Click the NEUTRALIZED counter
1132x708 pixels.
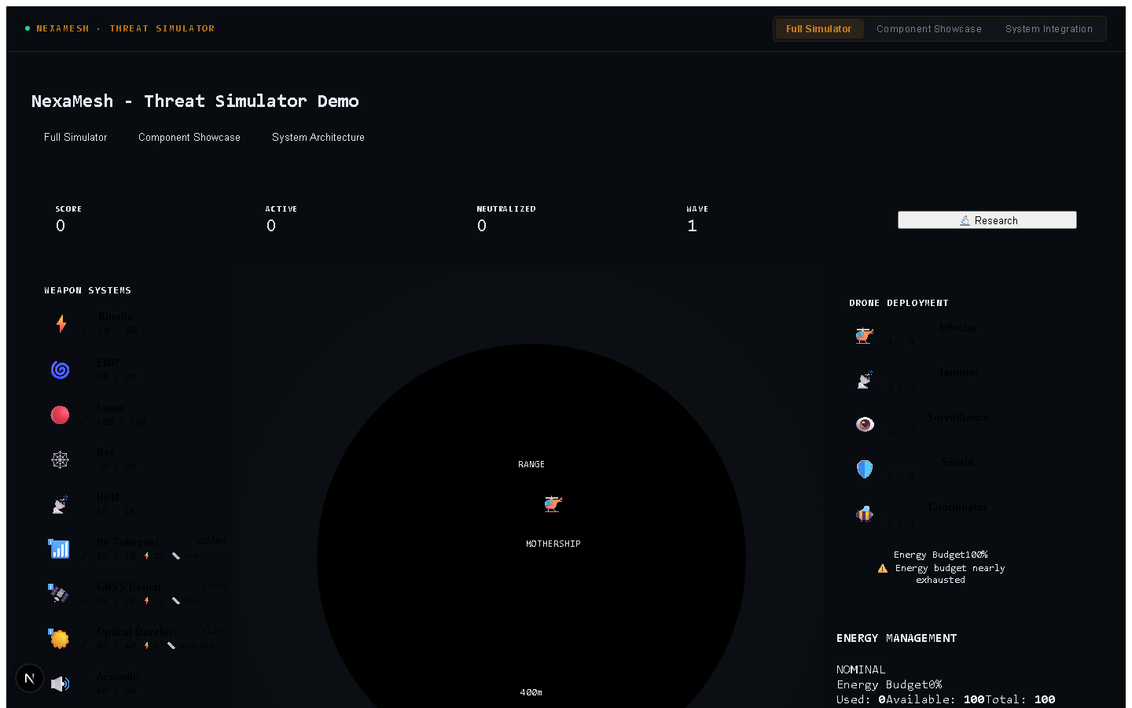(x=482, y=226)
